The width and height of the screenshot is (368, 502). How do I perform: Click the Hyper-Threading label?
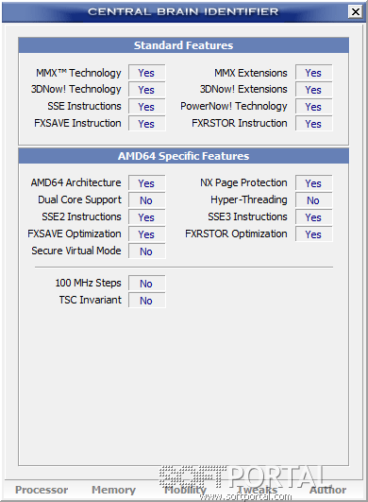(x=249, y=199)
